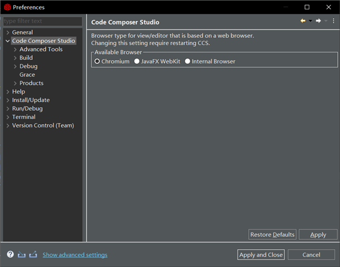
Task: Expand the Debug preferences node
Action: 15,66
